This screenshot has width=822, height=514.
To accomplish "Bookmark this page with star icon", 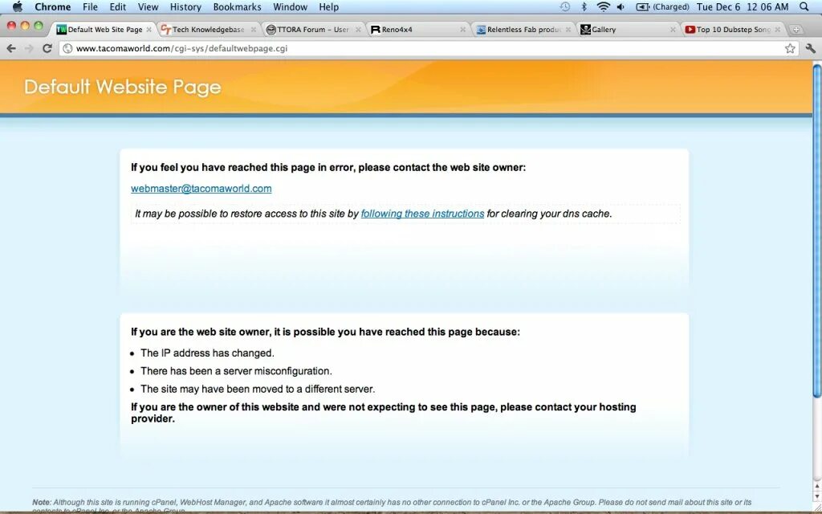I will coord(790,48).
